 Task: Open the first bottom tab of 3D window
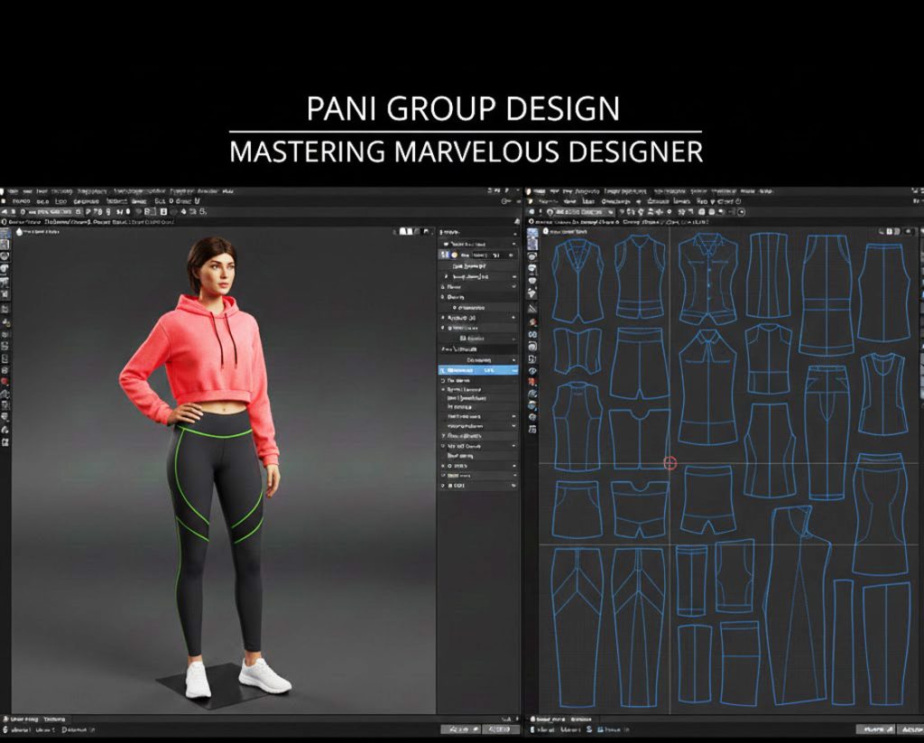21,720
